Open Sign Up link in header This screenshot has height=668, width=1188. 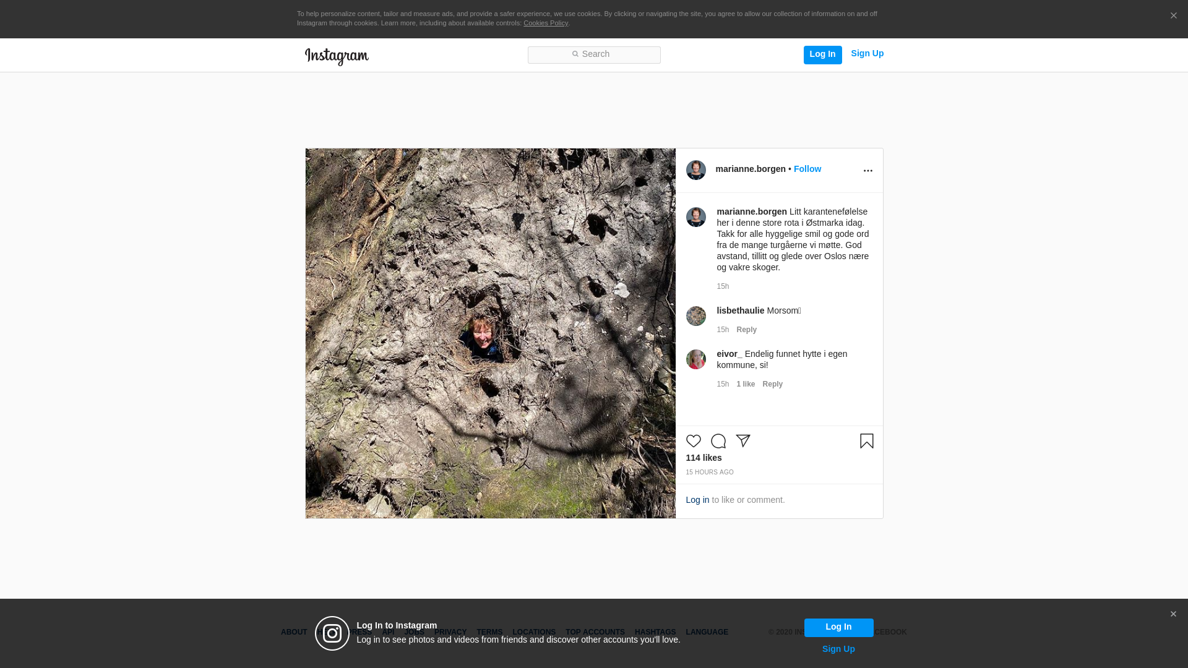click(867, 54)
